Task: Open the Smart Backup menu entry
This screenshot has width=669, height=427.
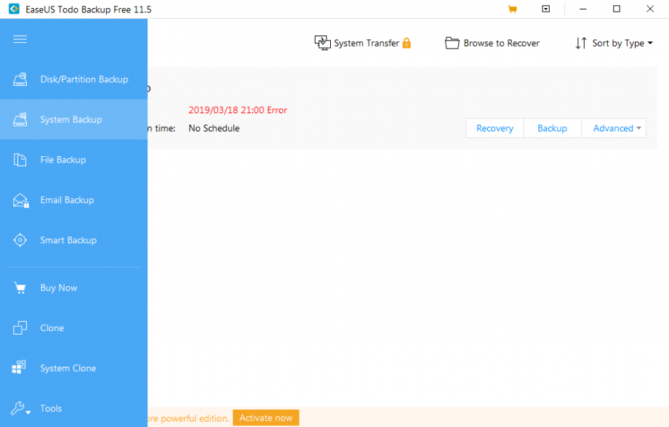Action: pyautogui.click(x=68, y=240)
